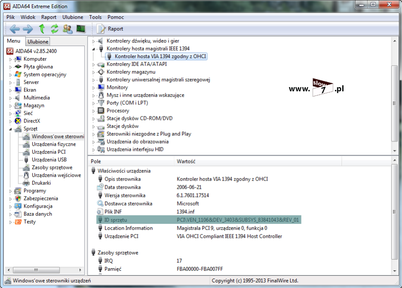
Task: Expand Kontrolery dźwięku, wideo i gier
Action: click(94, 41)
